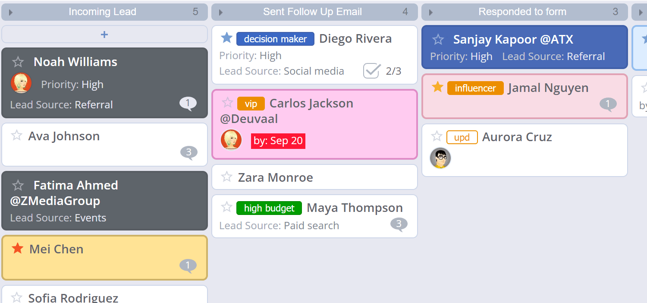Click the checklist icon on Diego Rivera's card
647x303 pixels.
372,71
